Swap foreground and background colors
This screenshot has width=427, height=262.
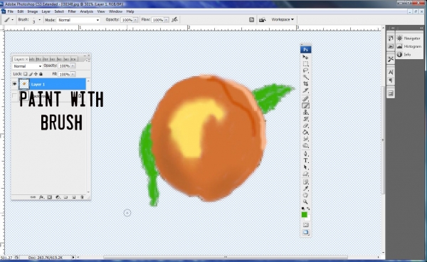[x=308, y=209]
